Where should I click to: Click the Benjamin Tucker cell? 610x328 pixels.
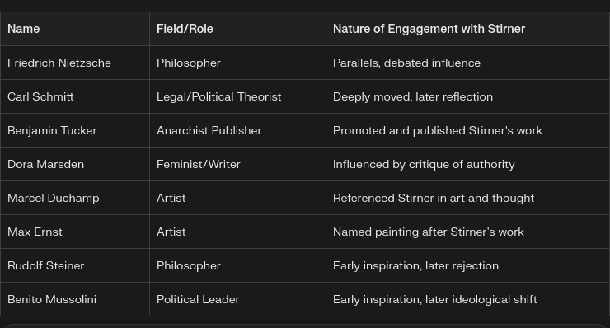[75, 130]
